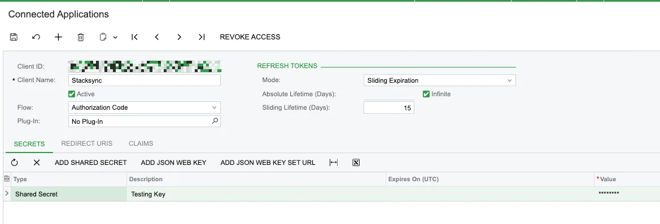Click the Type column header

coord(69,179)
